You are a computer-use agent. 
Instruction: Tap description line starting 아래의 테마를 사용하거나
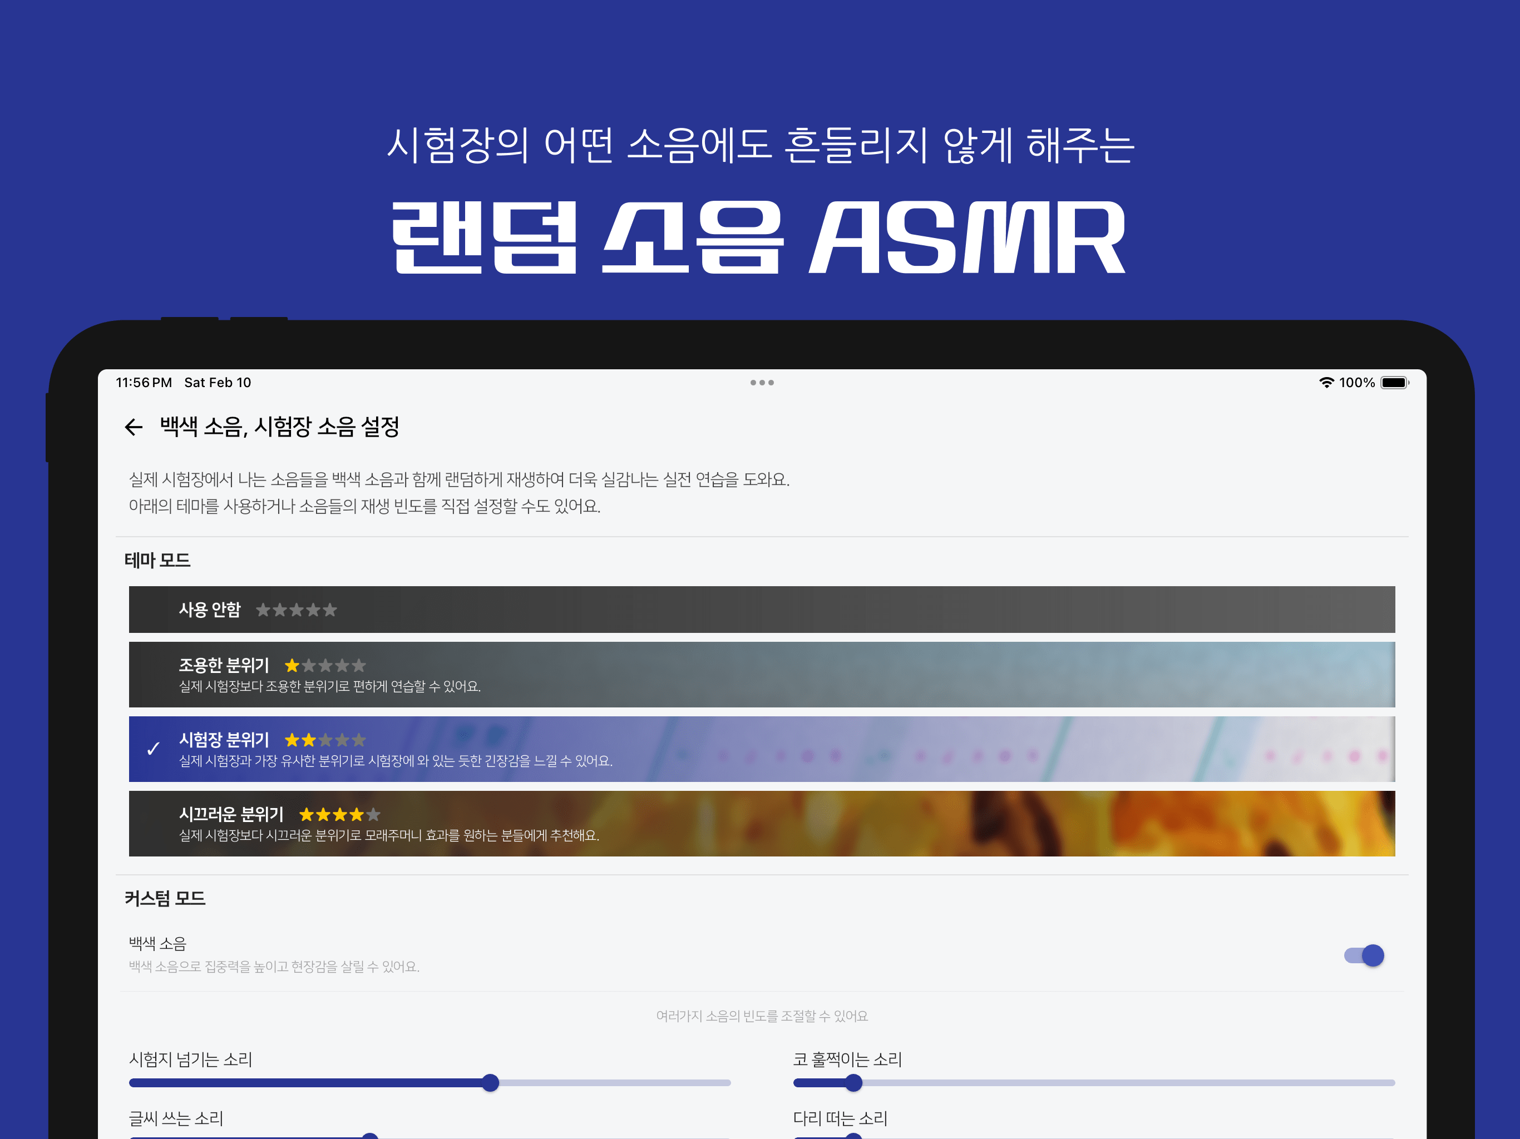pos(365,506)
